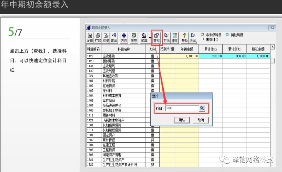Click the 输出 (Output) toolbar icon
Image resolution: width=282 pixels, height=172 pixels.
pos(114,38)
